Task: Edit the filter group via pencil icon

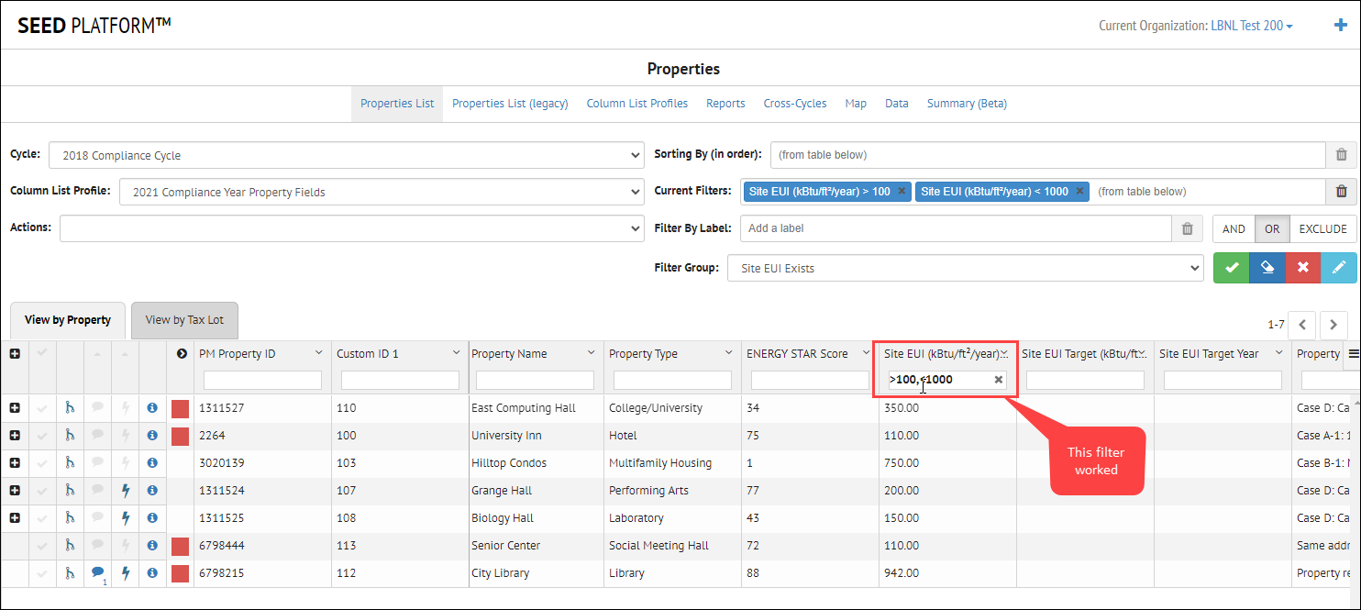Action: (x=1338, y=267)
